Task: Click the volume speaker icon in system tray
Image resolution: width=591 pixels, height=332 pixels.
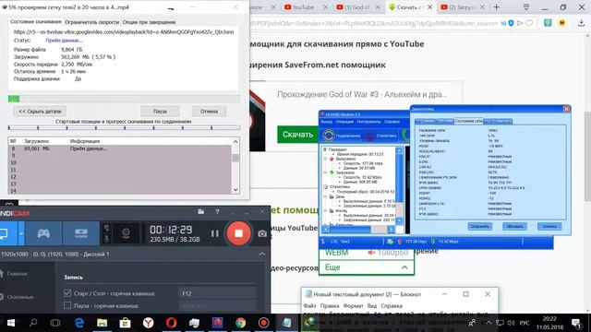Action: click(511, 323)
